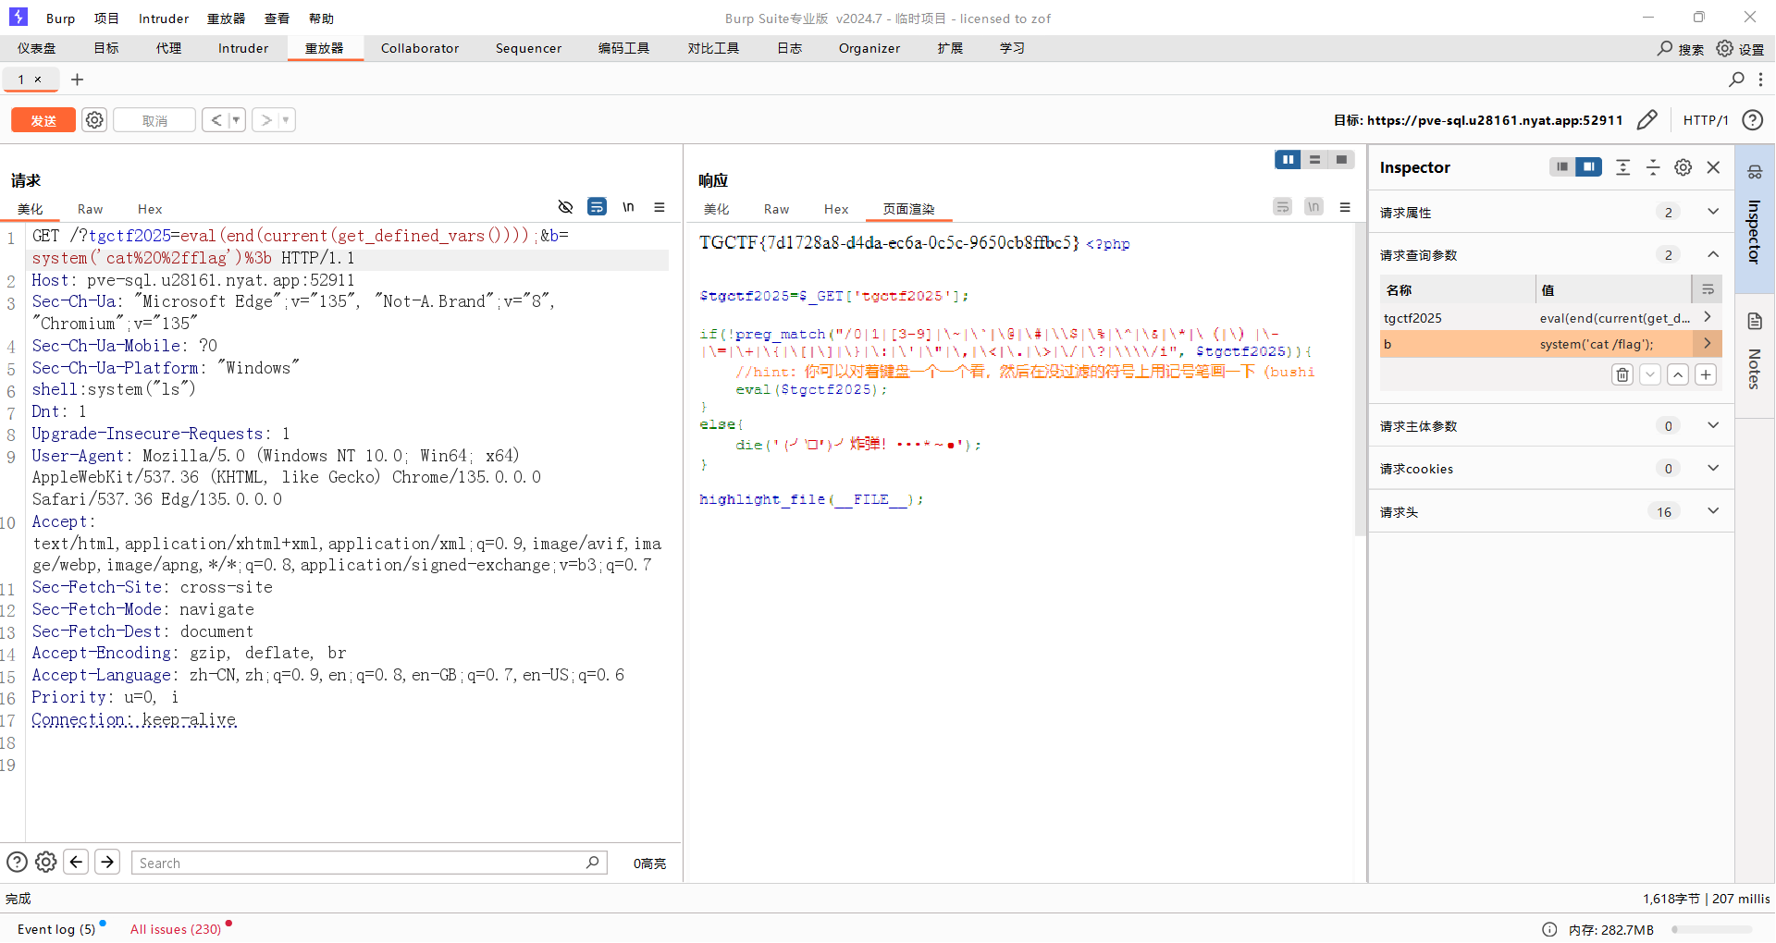Toggle request \n newline display
This screenshot has width=1776, height=943.
[x=629, y=207]
